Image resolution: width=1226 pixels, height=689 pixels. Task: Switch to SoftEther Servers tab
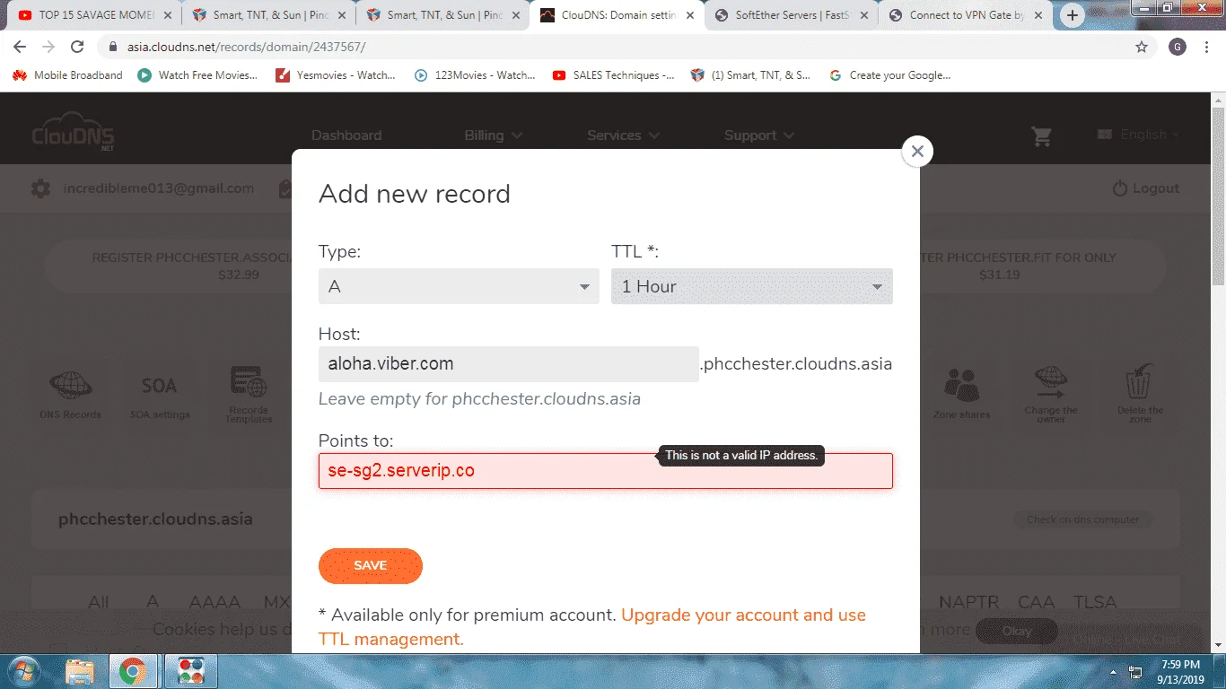791,15
